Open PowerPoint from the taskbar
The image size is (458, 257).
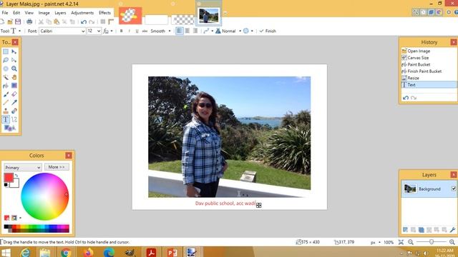coord(172,252)
